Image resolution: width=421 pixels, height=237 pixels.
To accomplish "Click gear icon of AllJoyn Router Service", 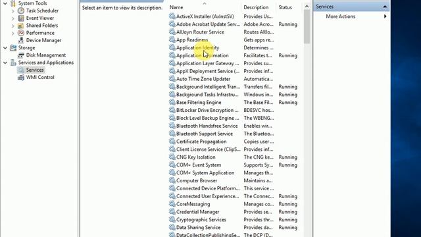I will point(172,32).
